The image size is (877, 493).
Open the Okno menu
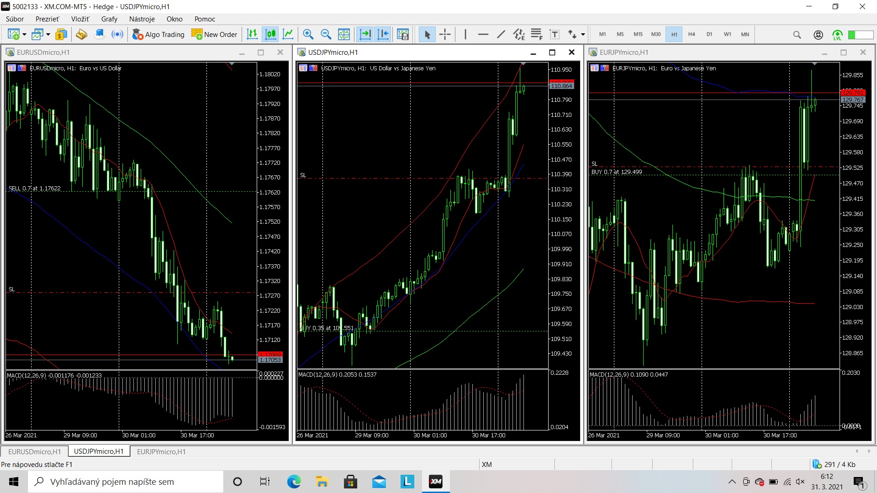click(x=174, y=19)
